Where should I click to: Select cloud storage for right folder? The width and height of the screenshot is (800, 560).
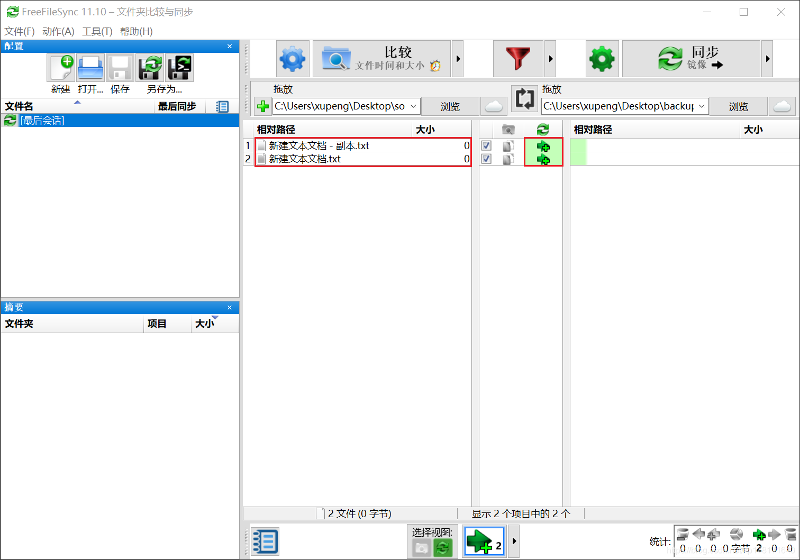point(782,106)
